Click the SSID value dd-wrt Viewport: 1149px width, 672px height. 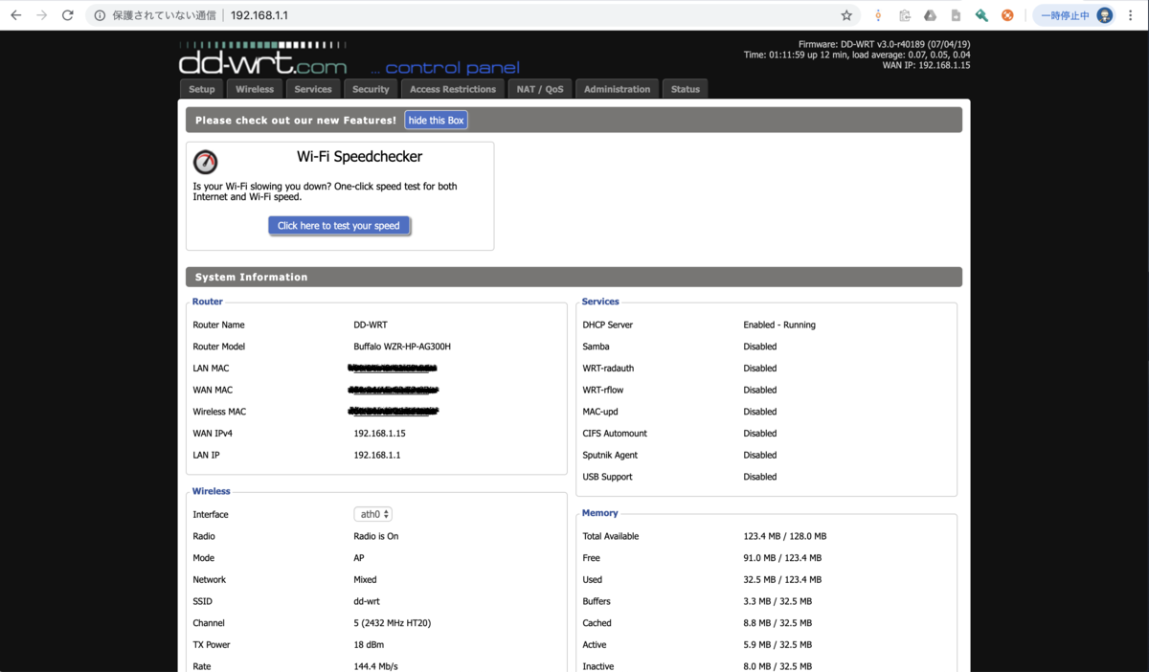pos(367,602)
